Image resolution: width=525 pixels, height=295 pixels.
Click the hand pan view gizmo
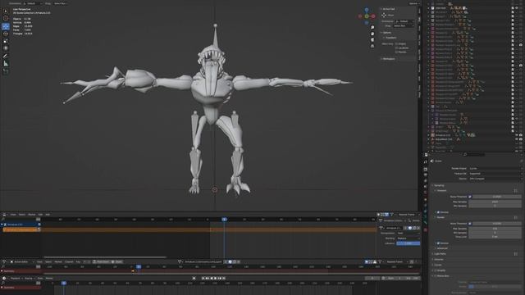click(372, 34)
